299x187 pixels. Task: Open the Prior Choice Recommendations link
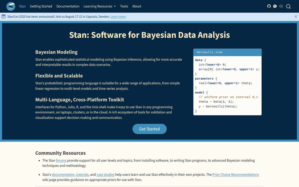236,175
